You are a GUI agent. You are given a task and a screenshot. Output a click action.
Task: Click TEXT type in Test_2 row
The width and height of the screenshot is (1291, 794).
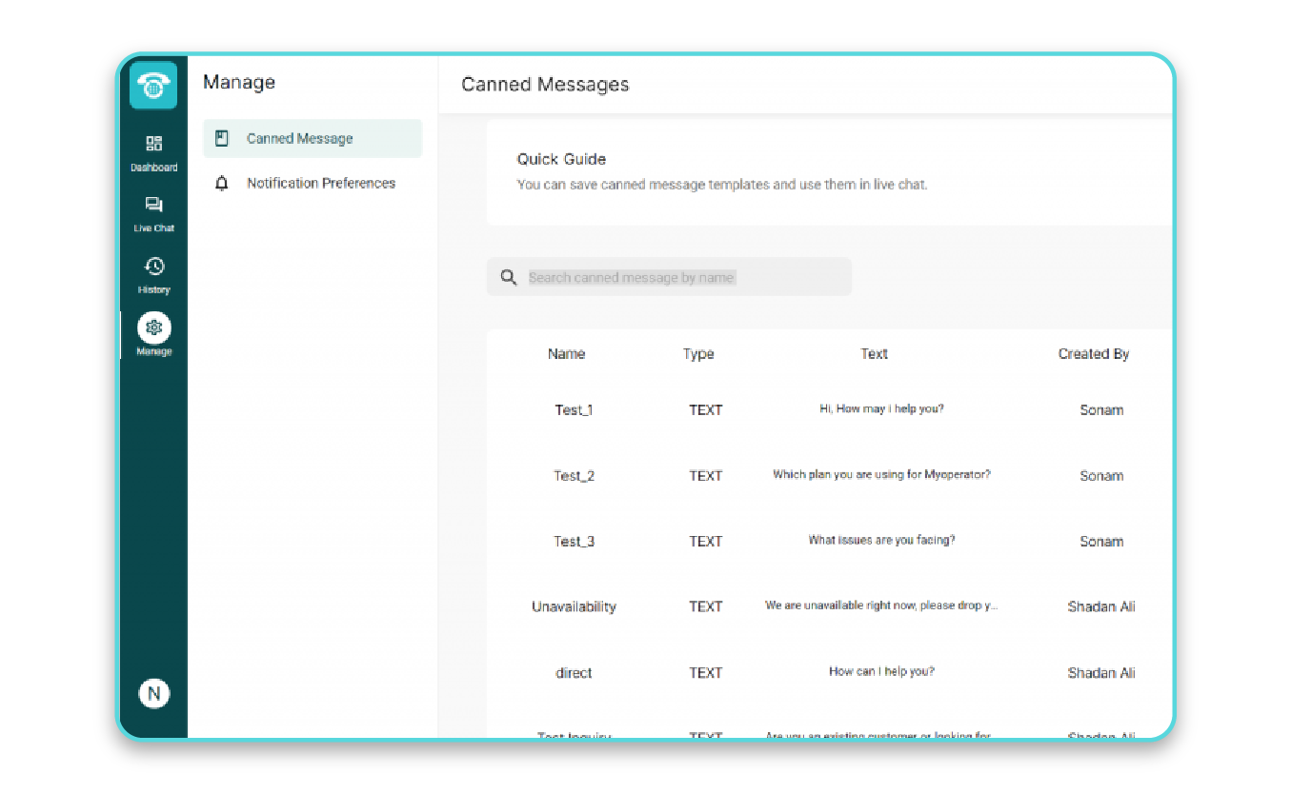click(706, 476)
